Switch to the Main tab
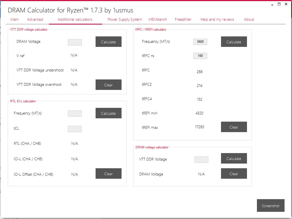This screenshot has height=219, width=292. 15,19
